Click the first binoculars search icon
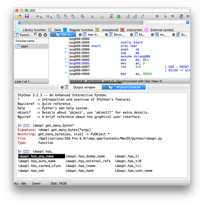Viewport: 204px width, 205px height. tap(58, 16)
